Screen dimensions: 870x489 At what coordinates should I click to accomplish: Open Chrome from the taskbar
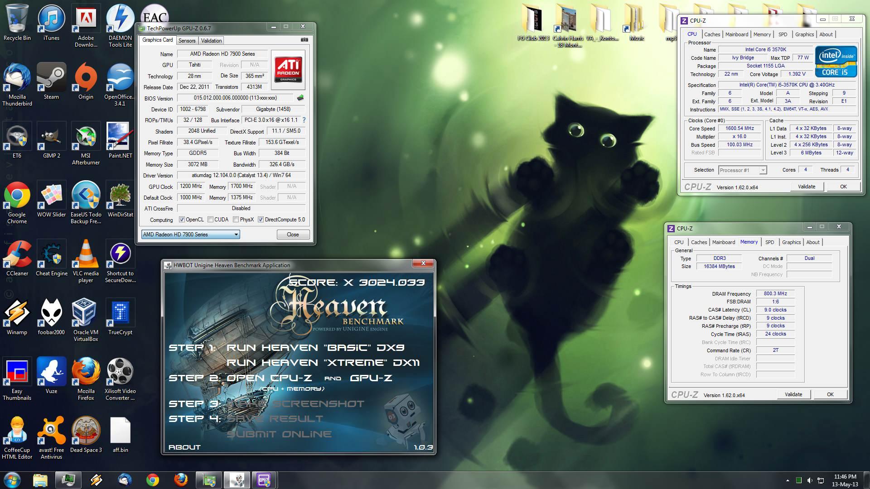coord(153,480)
